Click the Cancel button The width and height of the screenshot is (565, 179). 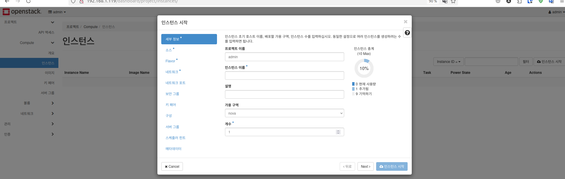pyautogui.click(x=172, y=167)
